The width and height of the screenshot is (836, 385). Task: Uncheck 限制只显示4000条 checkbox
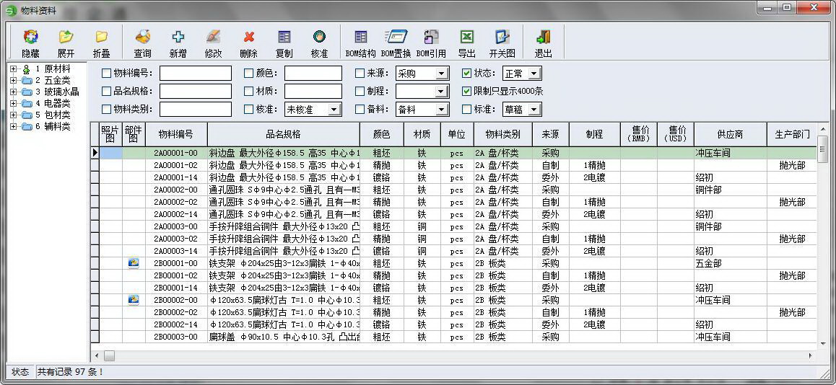tap(466, 91)
